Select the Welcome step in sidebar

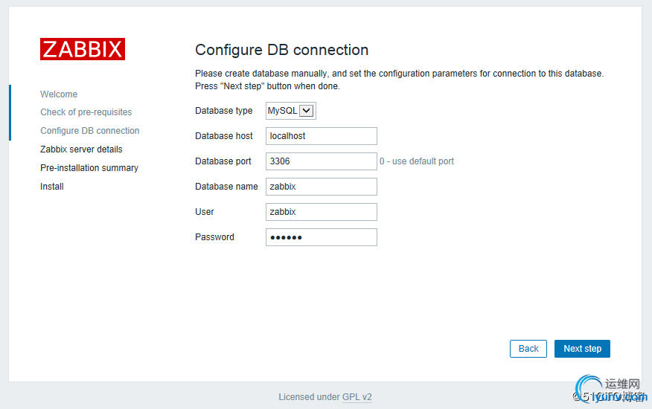(x=59, y=94)
